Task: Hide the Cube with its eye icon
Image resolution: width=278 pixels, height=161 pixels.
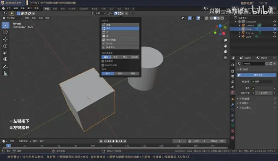Action: point(275,29)
